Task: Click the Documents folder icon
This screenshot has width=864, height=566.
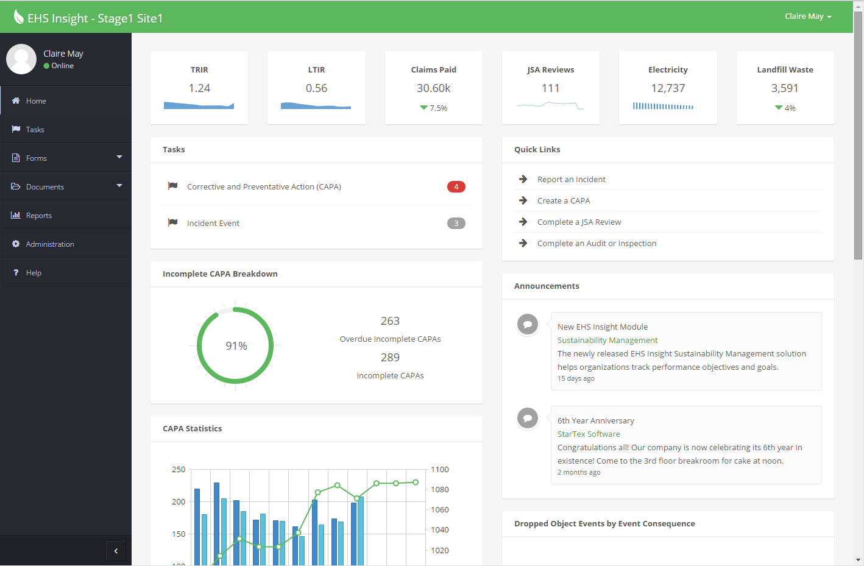Action: tap(16, 186)
